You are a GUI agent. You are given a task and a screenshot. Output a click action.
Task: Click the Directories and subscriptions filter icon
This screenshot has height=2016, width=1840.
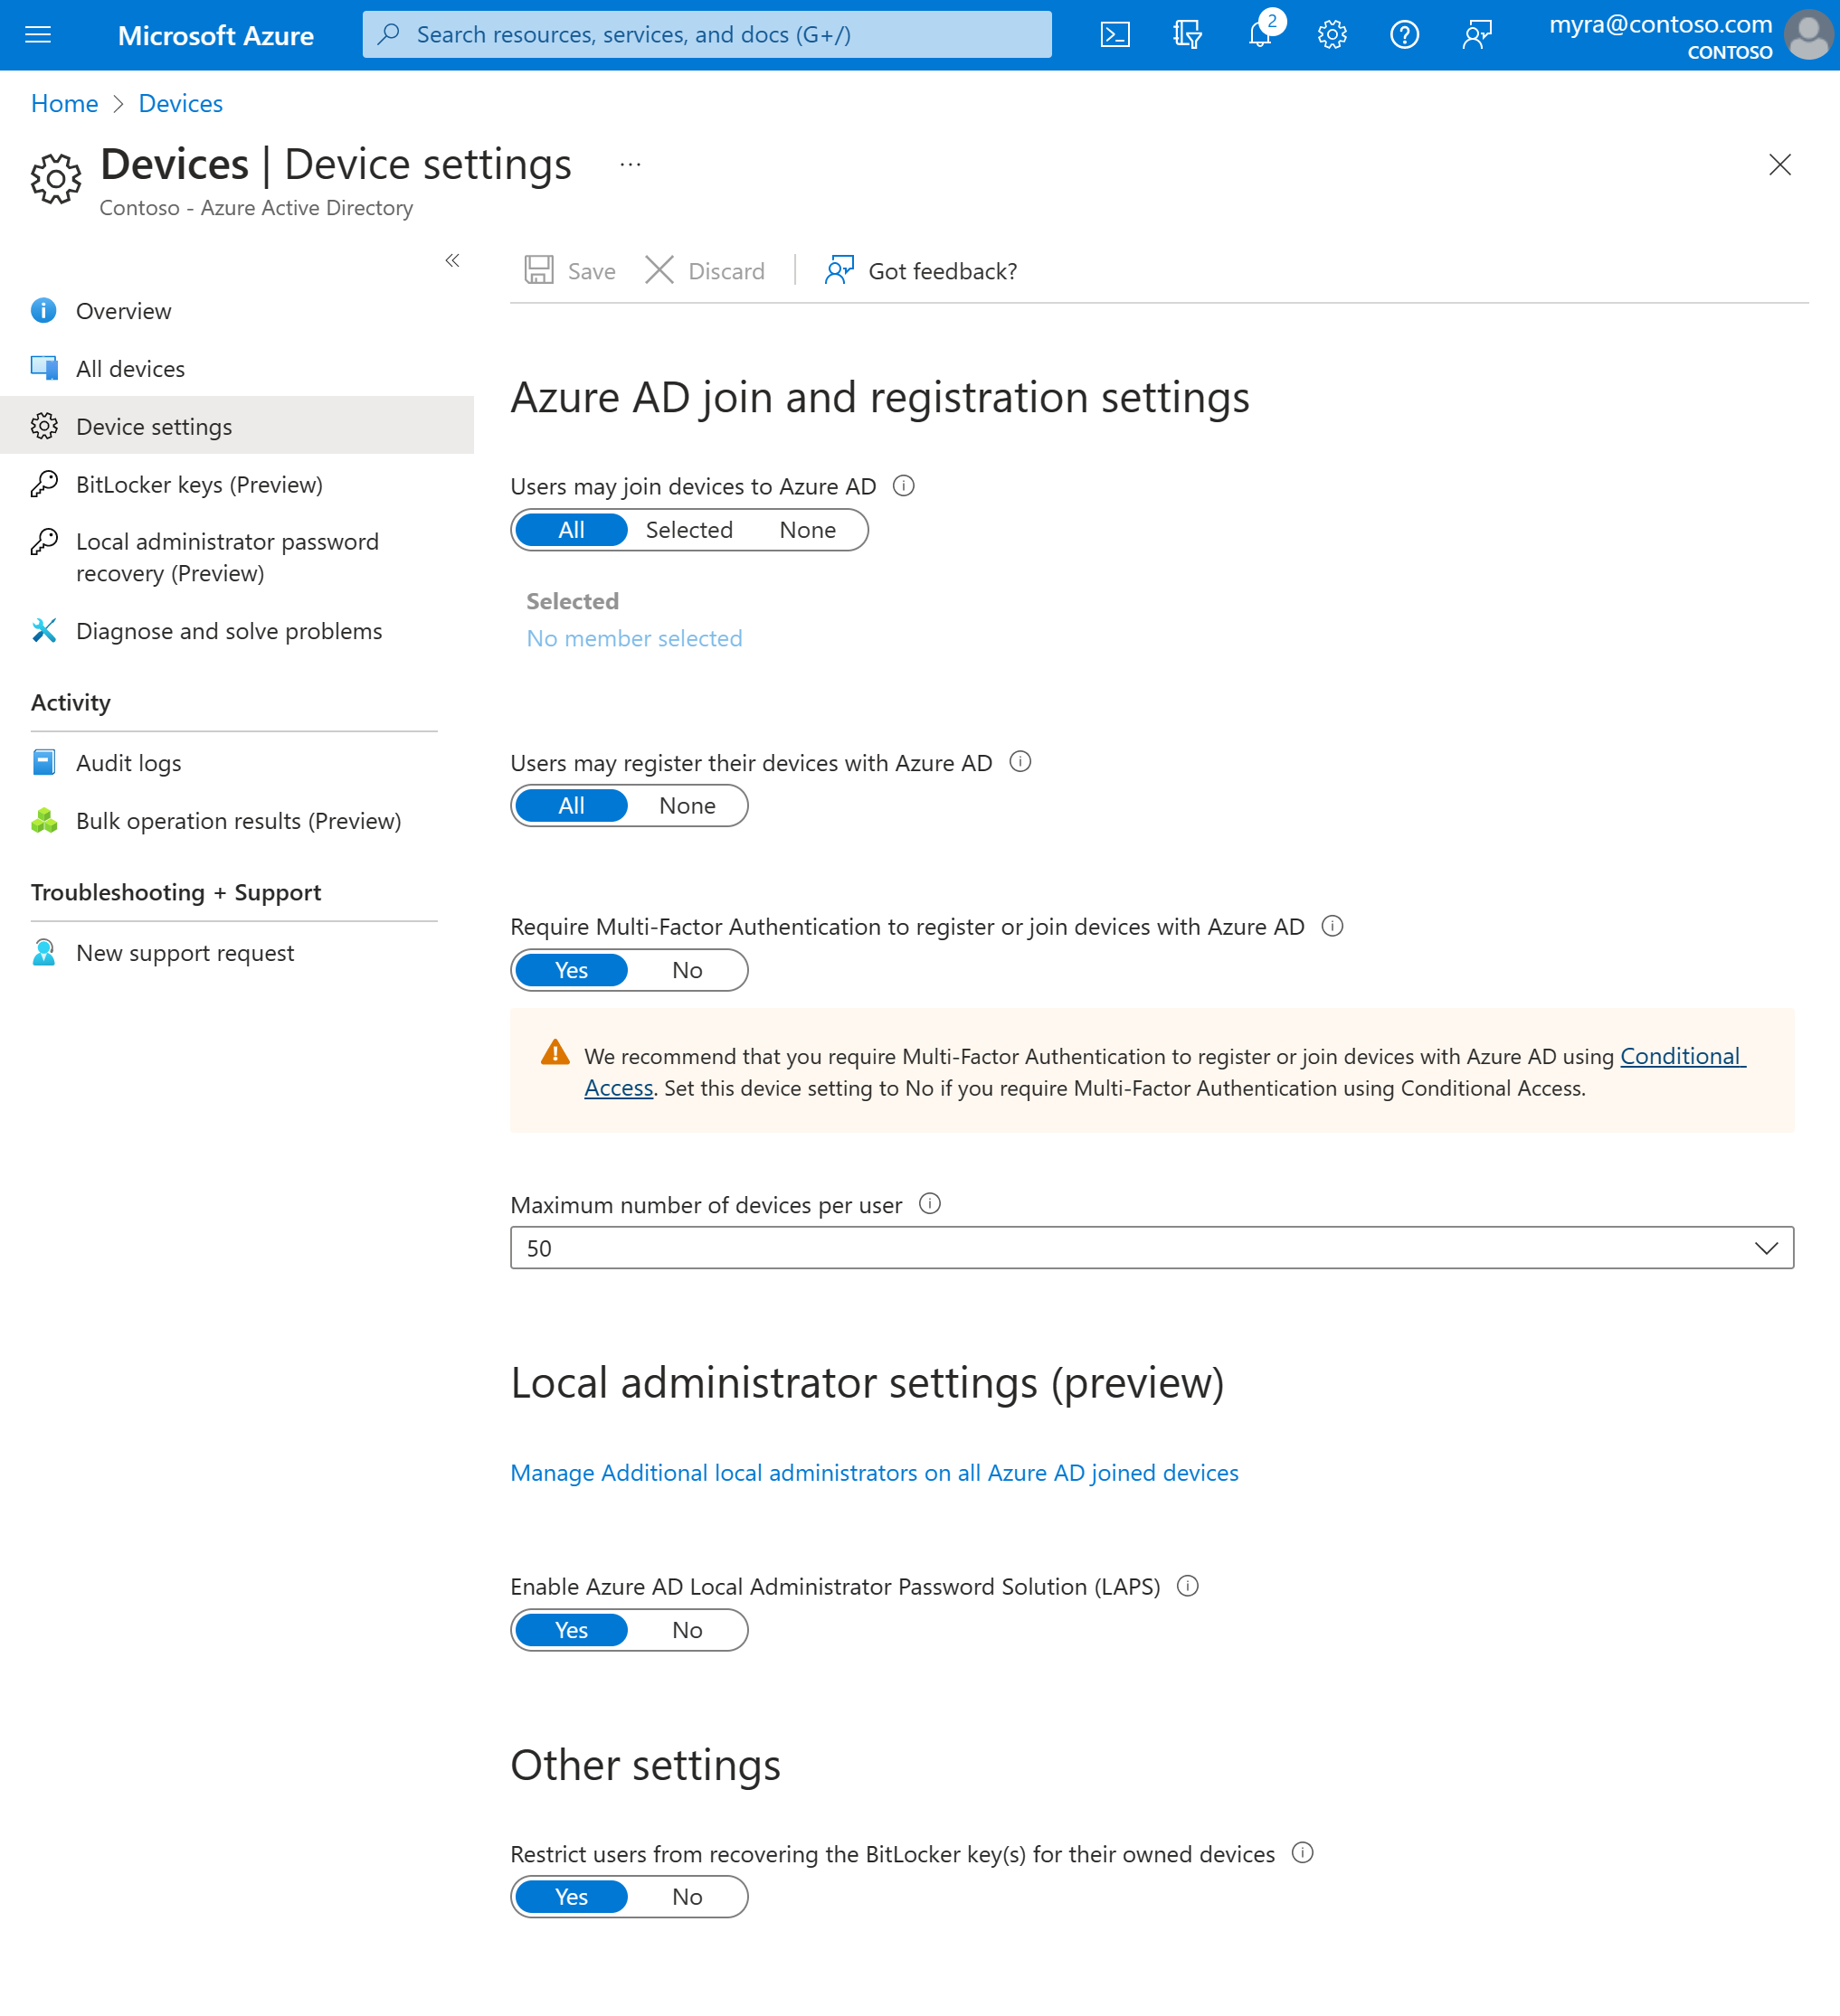pos(1188,35)
